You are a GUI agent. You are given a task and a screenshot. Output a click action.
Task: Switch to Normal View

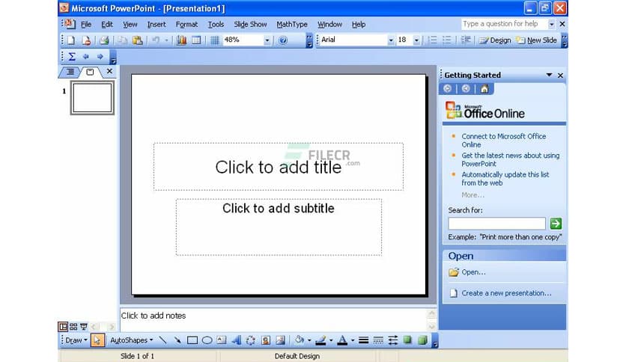pyautogui.click(x=63, y=327)
